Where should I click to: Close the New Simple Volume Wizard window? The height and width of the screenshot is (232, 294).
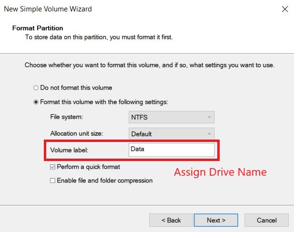(285, 9)
